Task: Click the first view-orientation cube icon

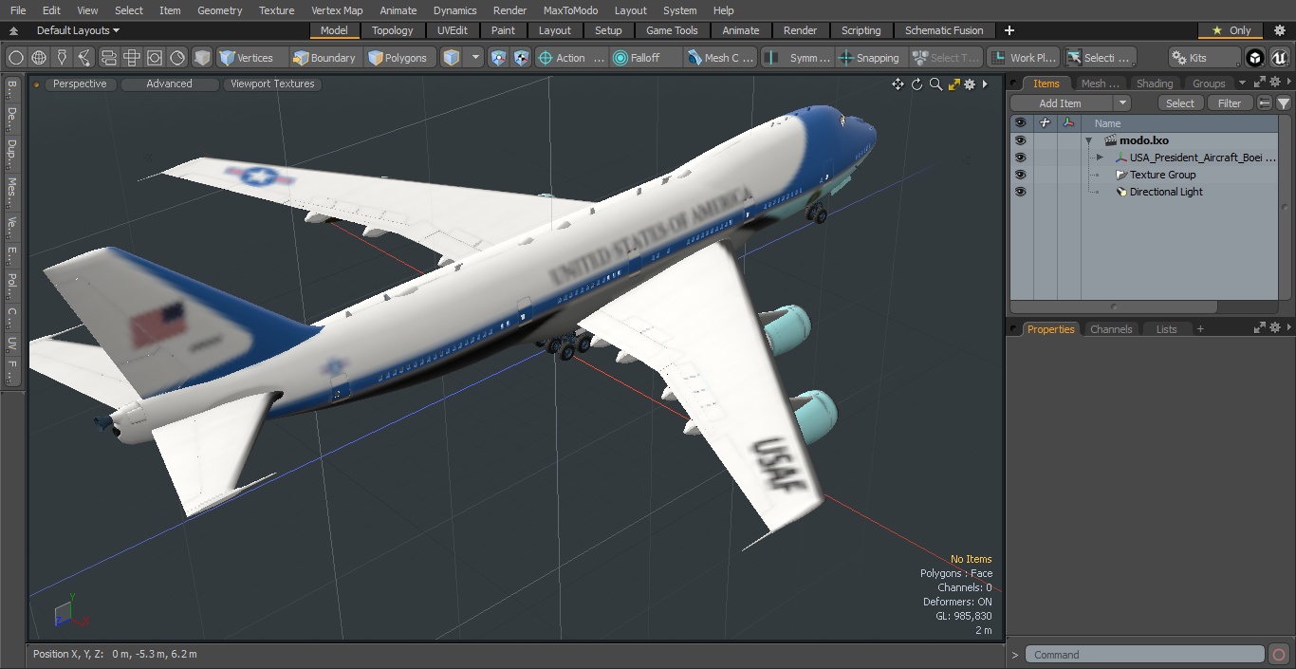Action: click(498, 58)
